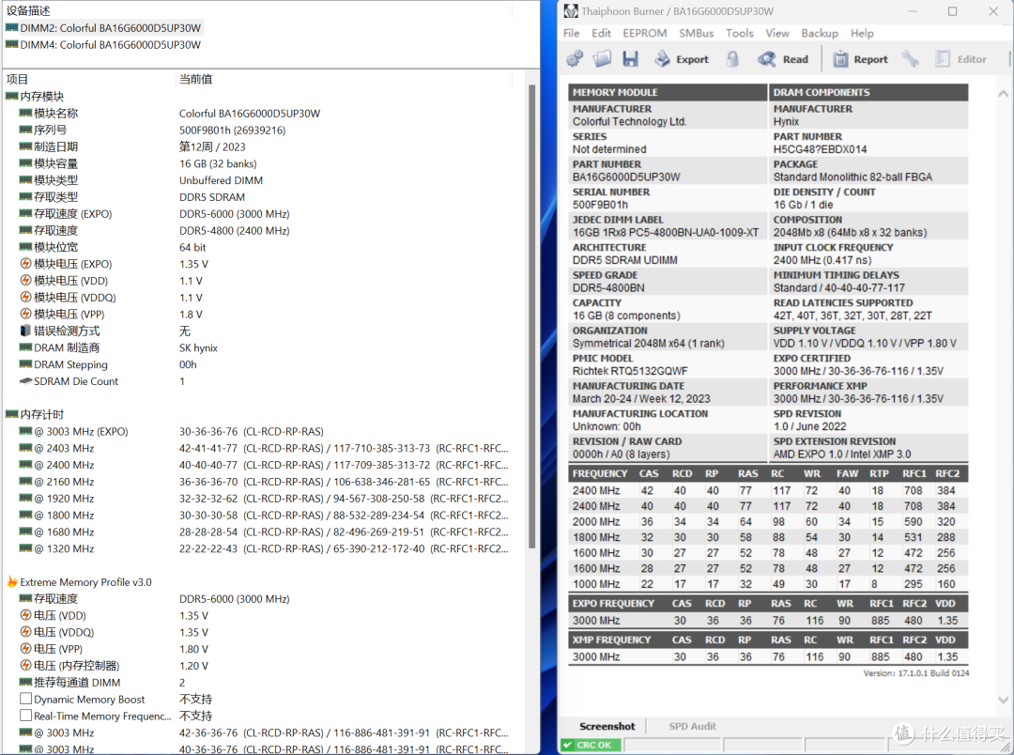Click the Thaiphoon Burner title bar app icon
Image resolution: width=1014 pixels, height=755 pixels.
point(571,11)
